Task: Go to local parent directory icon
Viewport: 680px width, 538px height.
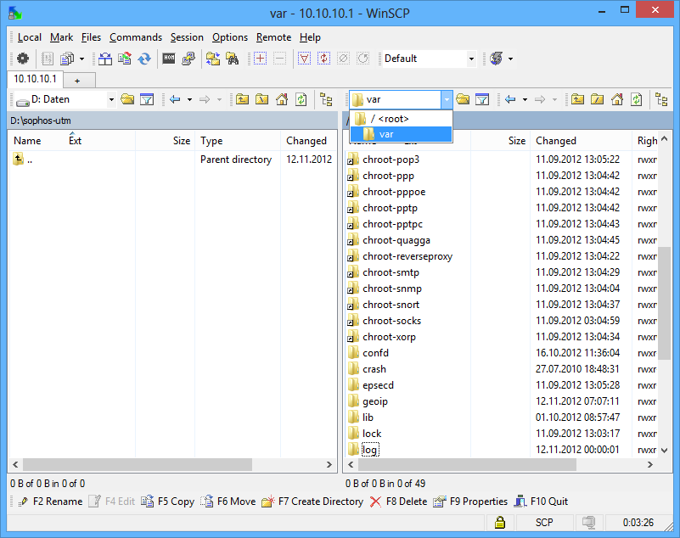Action: (x=242, y=99)
